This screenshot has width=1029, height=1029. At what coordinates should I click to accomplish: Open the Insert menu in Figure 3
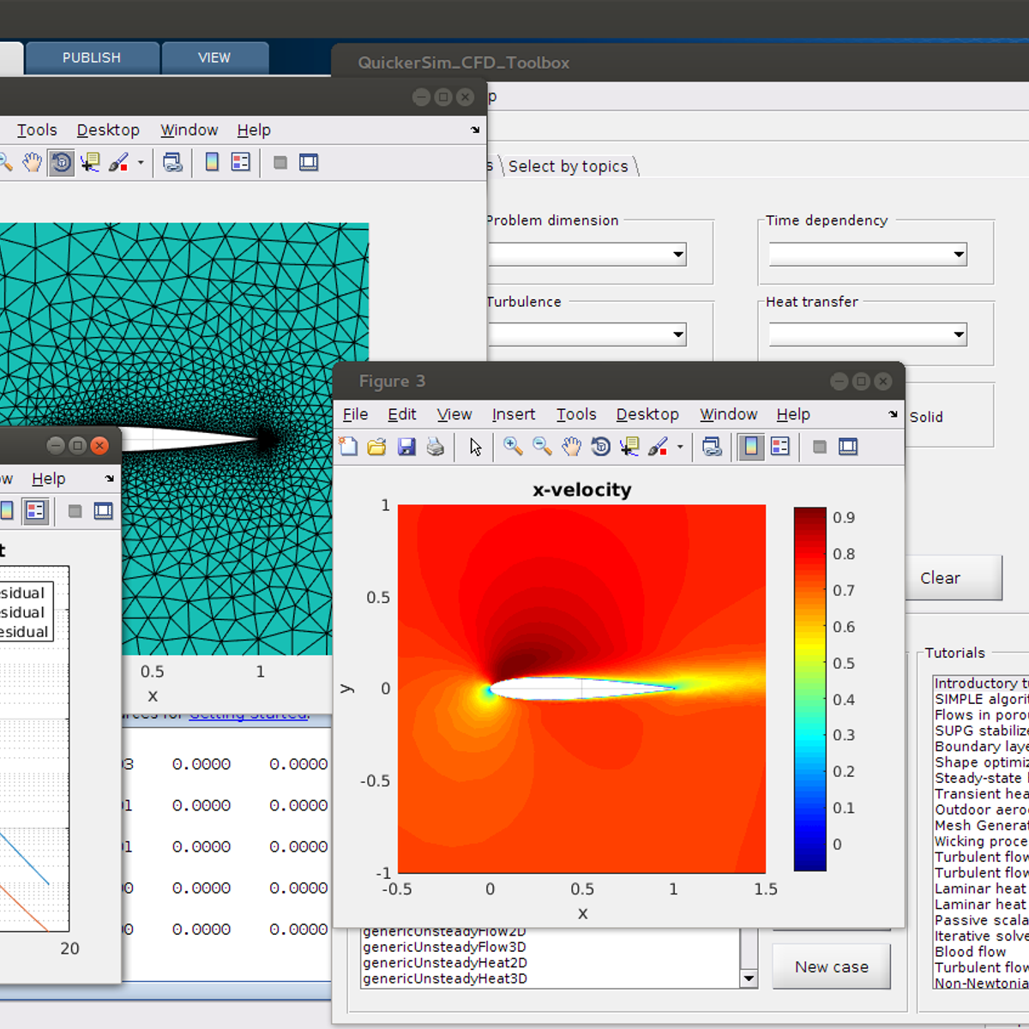513,414
